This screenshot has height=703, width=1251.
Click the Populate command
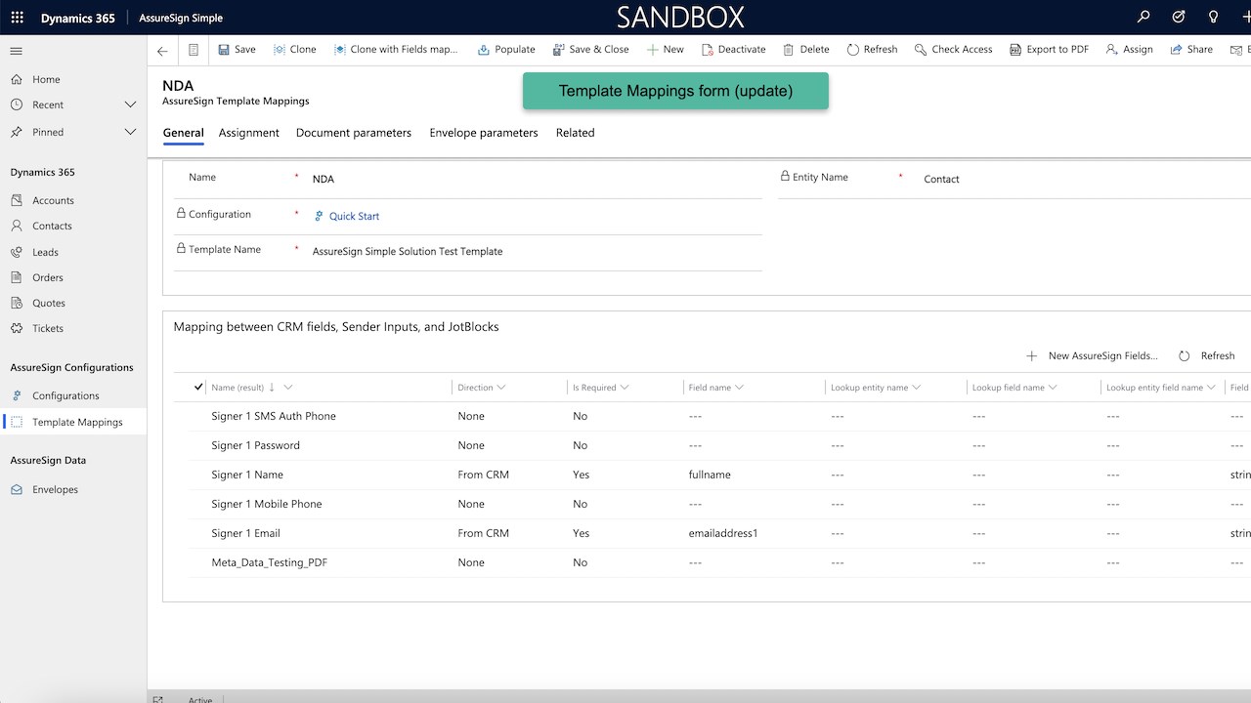[506, 50]
